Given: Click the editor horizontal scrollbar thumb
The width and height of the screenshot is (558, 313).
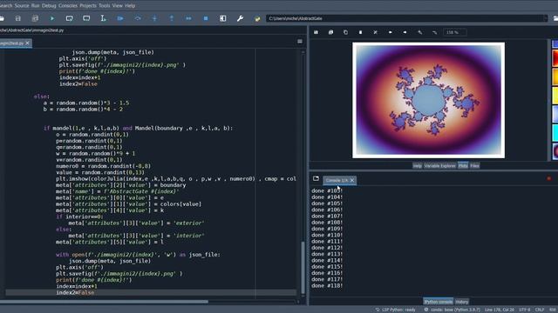Looking at the screenshot, I should [104, 302].
